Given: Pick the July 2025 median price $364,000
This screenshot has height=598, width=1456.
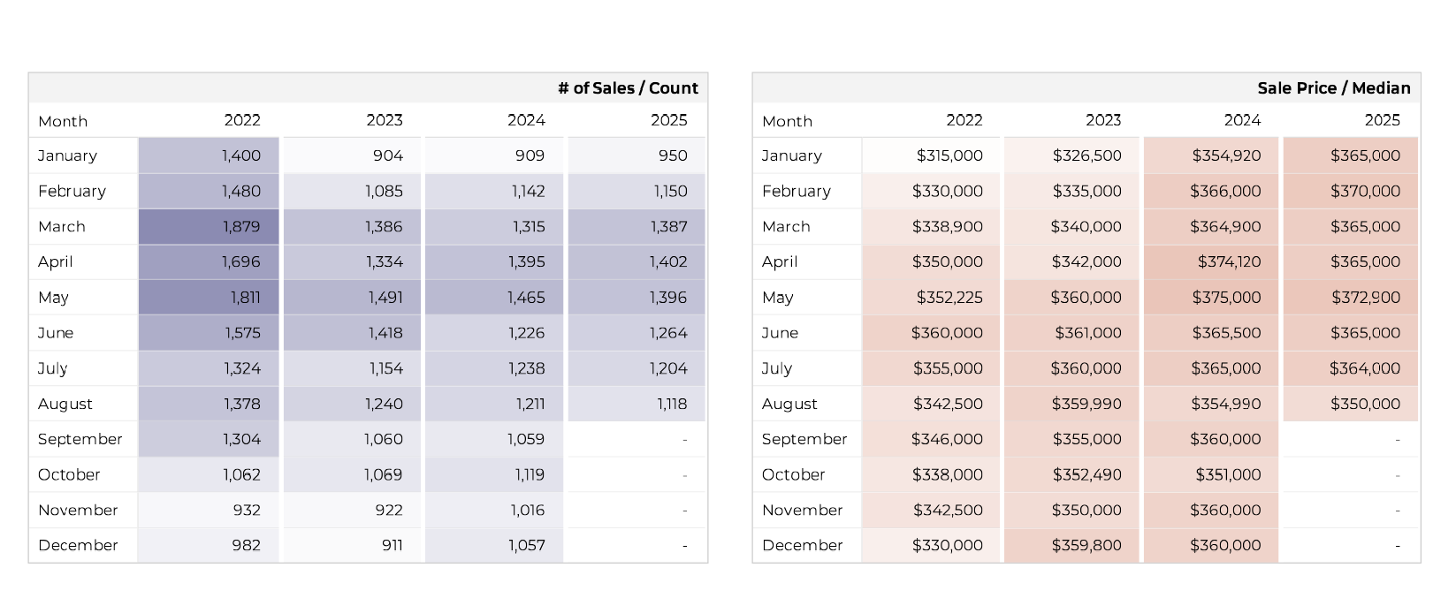Looking at the screenshot, I should 1351,368.
